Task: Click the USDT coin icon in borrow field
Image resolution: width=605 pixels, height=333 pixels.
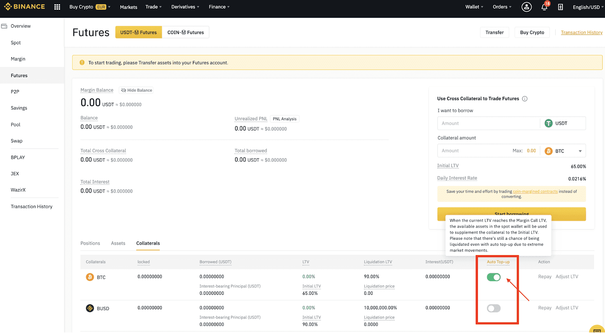Action: tap(548, 123)
